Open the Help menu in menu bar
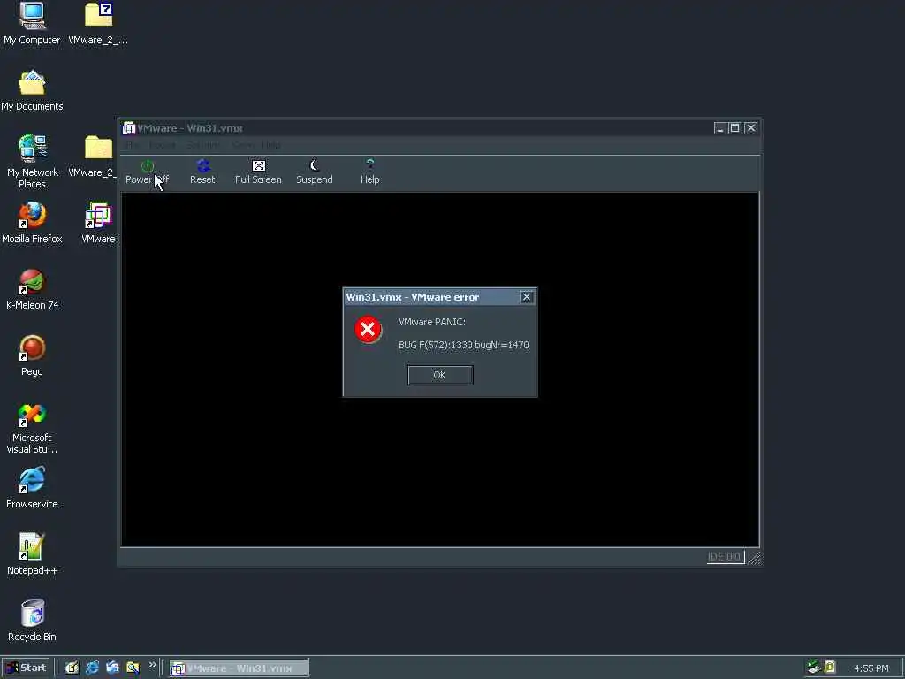Screen dimensions: 905x679 (x=270, y=144)
